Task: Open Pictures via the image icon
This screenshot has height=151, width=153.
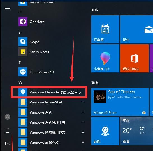Action: 8,144
